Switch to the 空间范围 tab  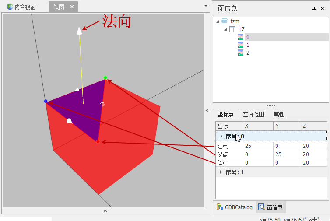click(x=255, y=114)
